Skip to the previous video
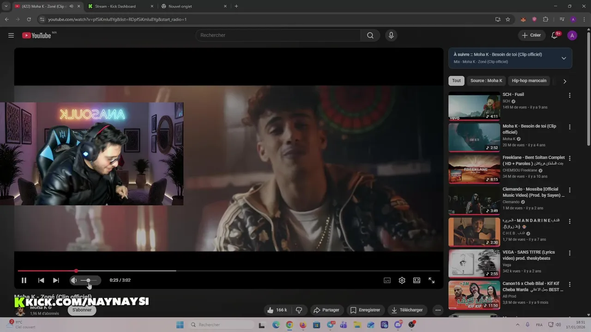The width and height of the screenshot is (591, 332). coord(41,280)
